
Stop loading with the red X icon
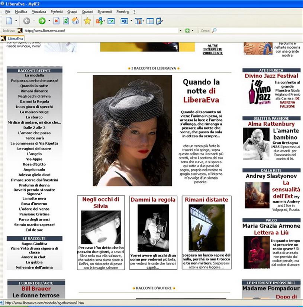(57, 21)
